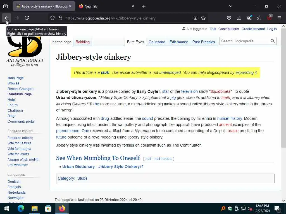Open the Babbling talk tab

[83, 42]
